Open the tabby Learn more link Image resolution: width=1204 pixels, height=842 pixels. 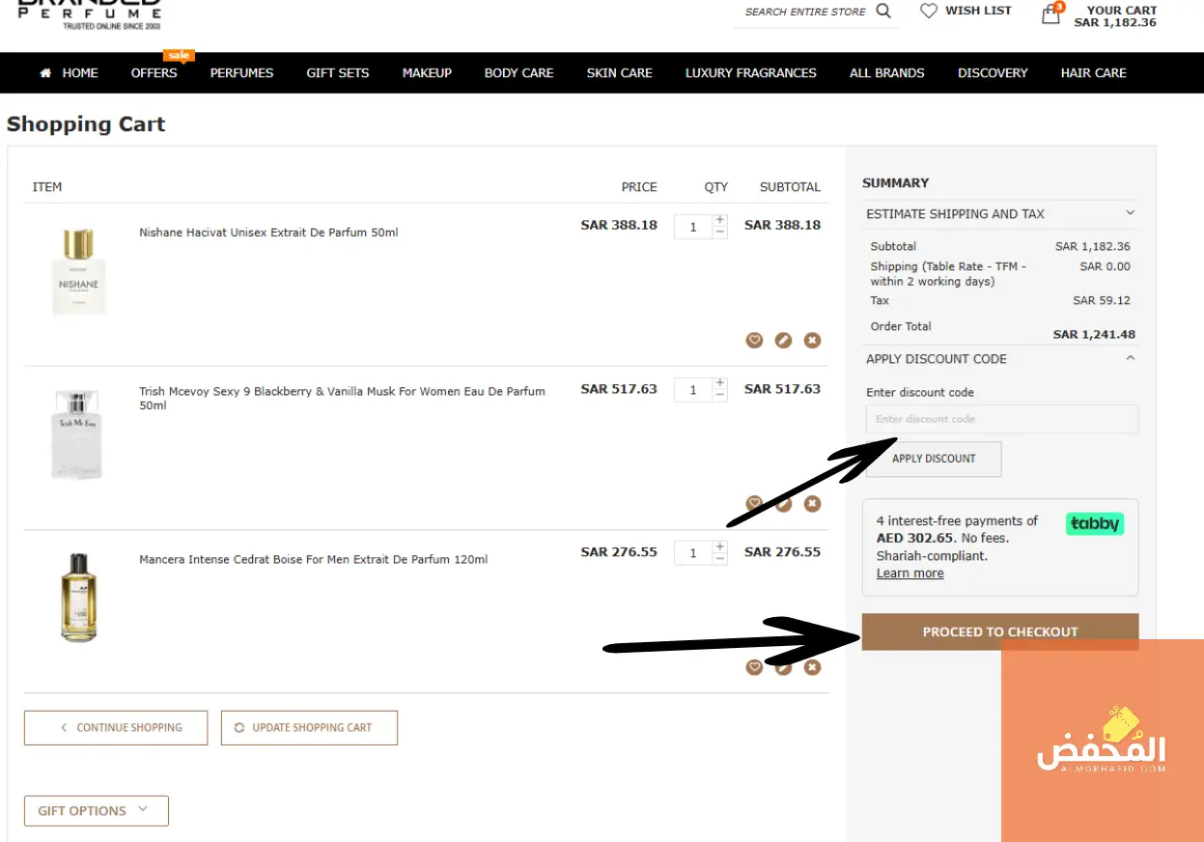(x=910, y=573)
